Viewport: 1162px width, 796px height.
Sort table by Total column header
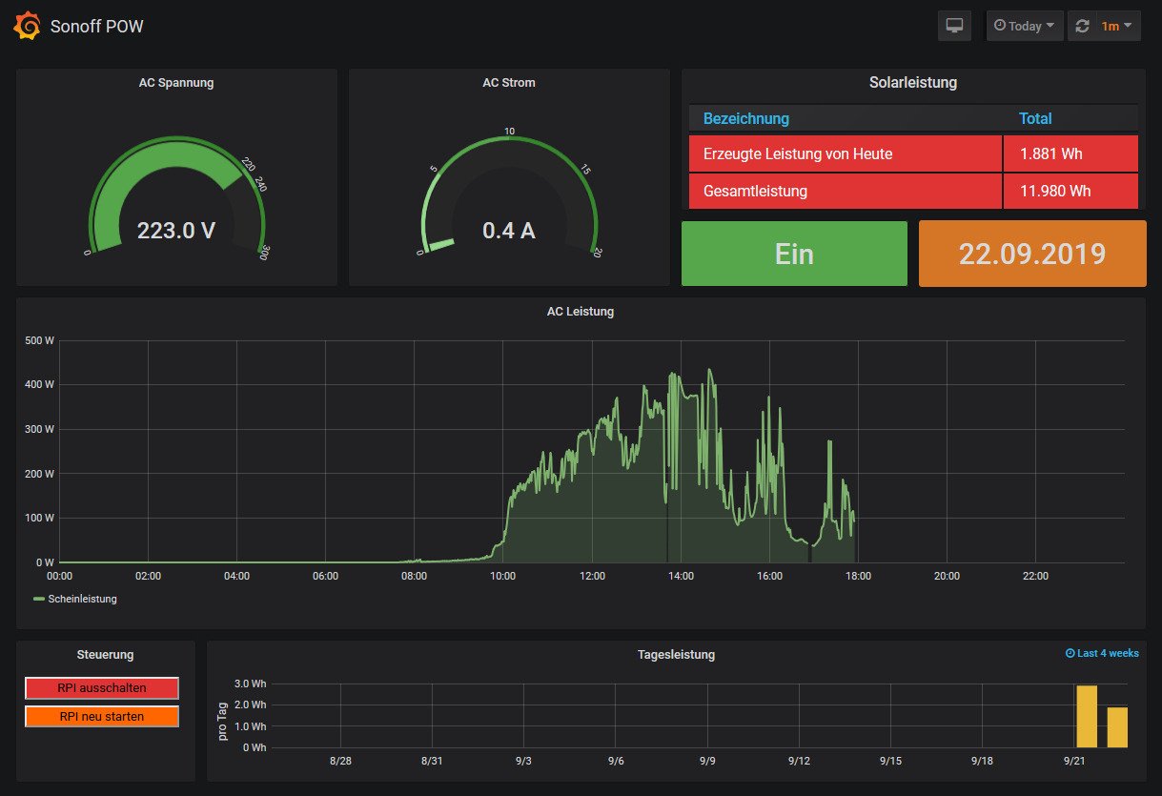click(1035, 118)
